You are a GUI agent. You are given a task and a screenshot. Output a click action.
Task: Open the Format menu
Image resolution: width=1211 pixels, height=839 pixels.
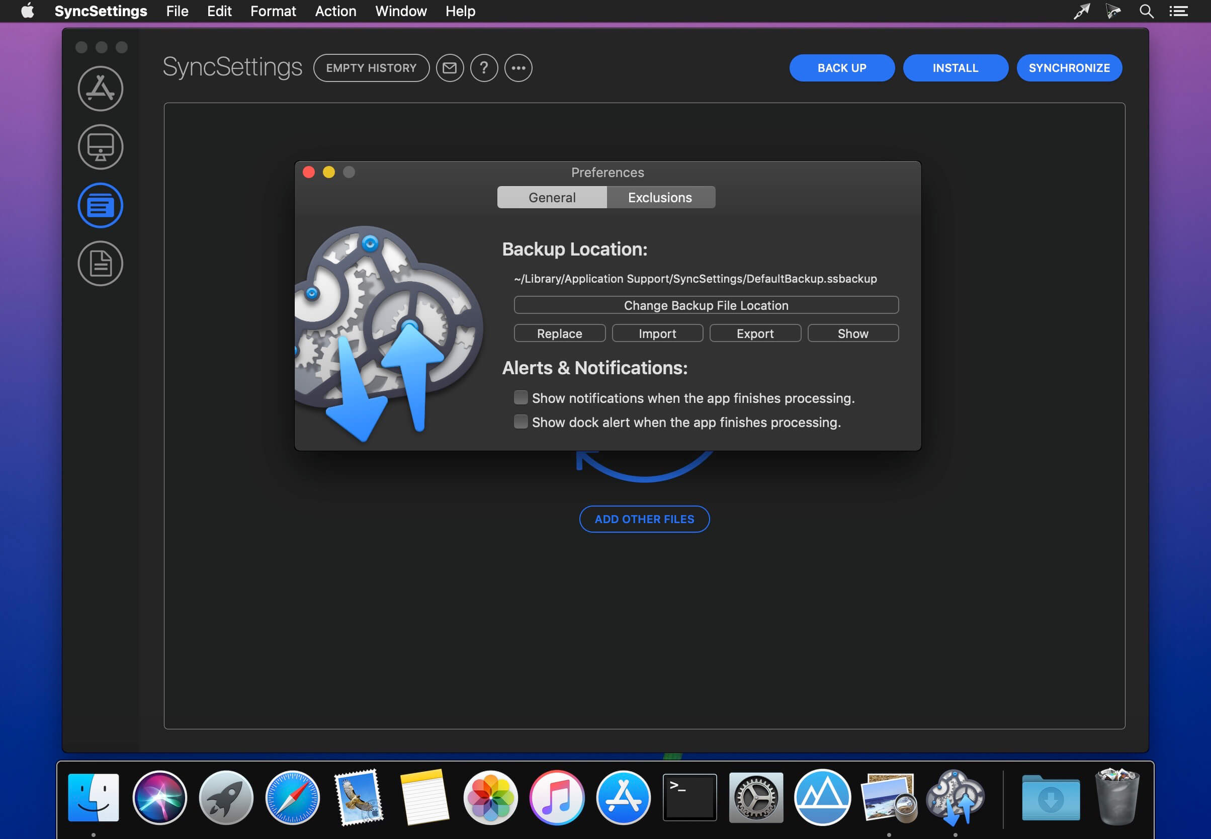273,11
